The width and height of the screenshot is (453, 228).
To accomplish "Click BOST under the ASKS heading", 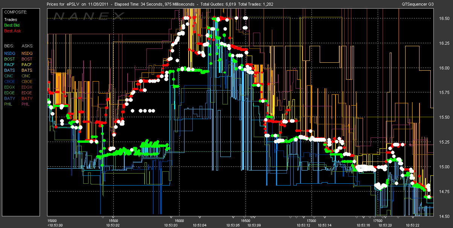I will pyautogui.click(x=27, y=59).
